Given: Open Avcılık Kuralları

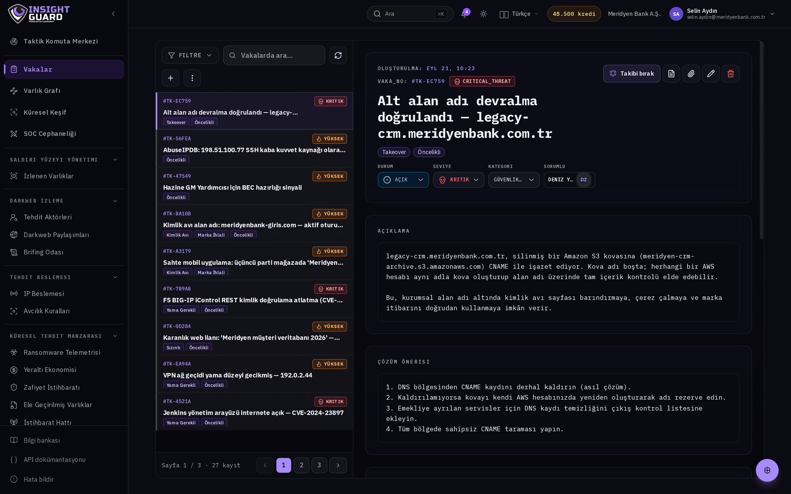Looking at the screenshot, I should [x=64, y=311].
